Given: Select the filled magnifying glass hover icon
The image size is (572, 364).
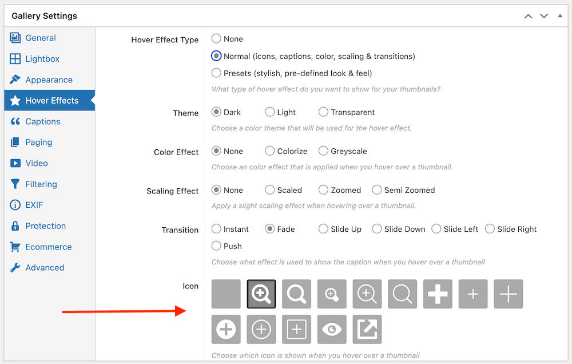Looking at the screenshot, I should 261,294.
